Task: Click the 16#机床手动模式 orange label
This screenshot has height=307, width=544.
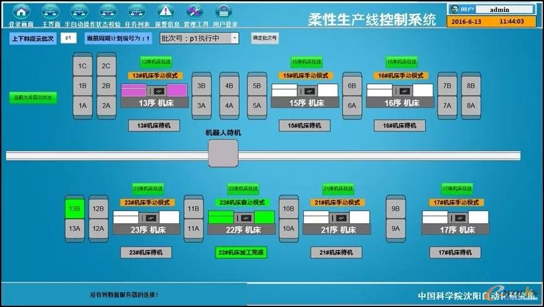Action: click(401, 75)
